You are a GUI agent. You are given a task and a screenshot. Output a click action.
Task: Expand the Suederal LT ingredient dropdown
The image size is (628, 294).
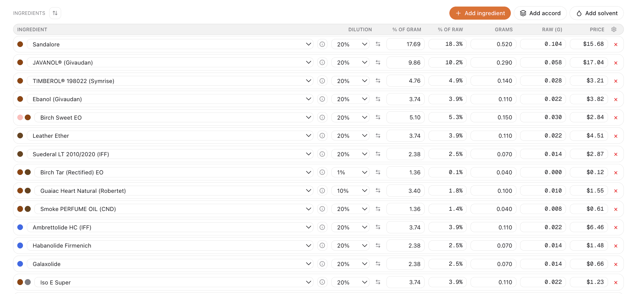click(308, 154)
